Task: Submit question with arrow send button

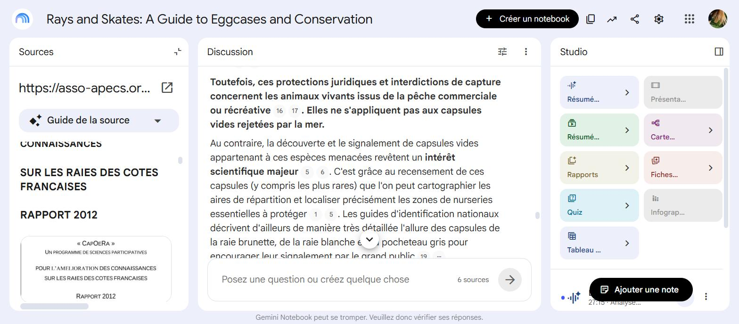Action: pyautogui.click(x=510, y=280)
